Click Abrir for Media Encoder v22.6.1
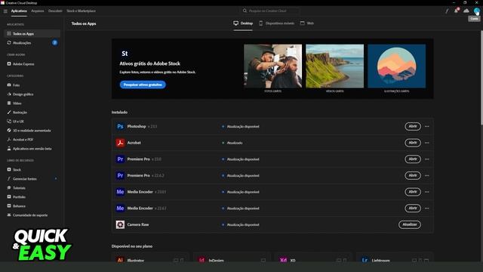 pos(413,209)
